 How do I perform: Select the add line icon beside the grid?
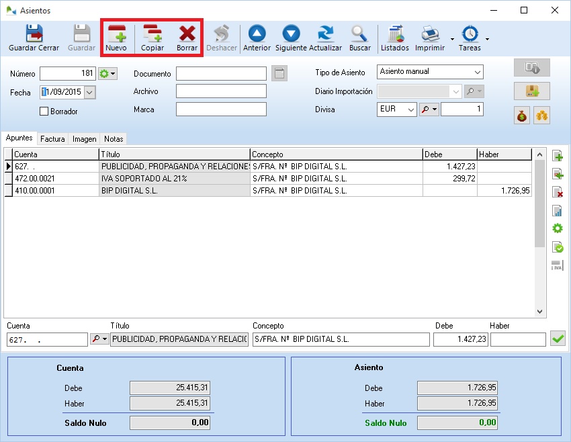[556, 155]
